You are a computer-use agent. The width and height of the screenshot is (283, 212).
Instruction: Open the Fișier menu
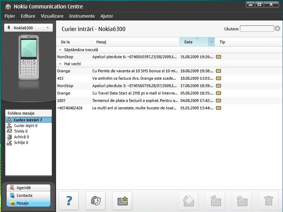coord(10,16)
